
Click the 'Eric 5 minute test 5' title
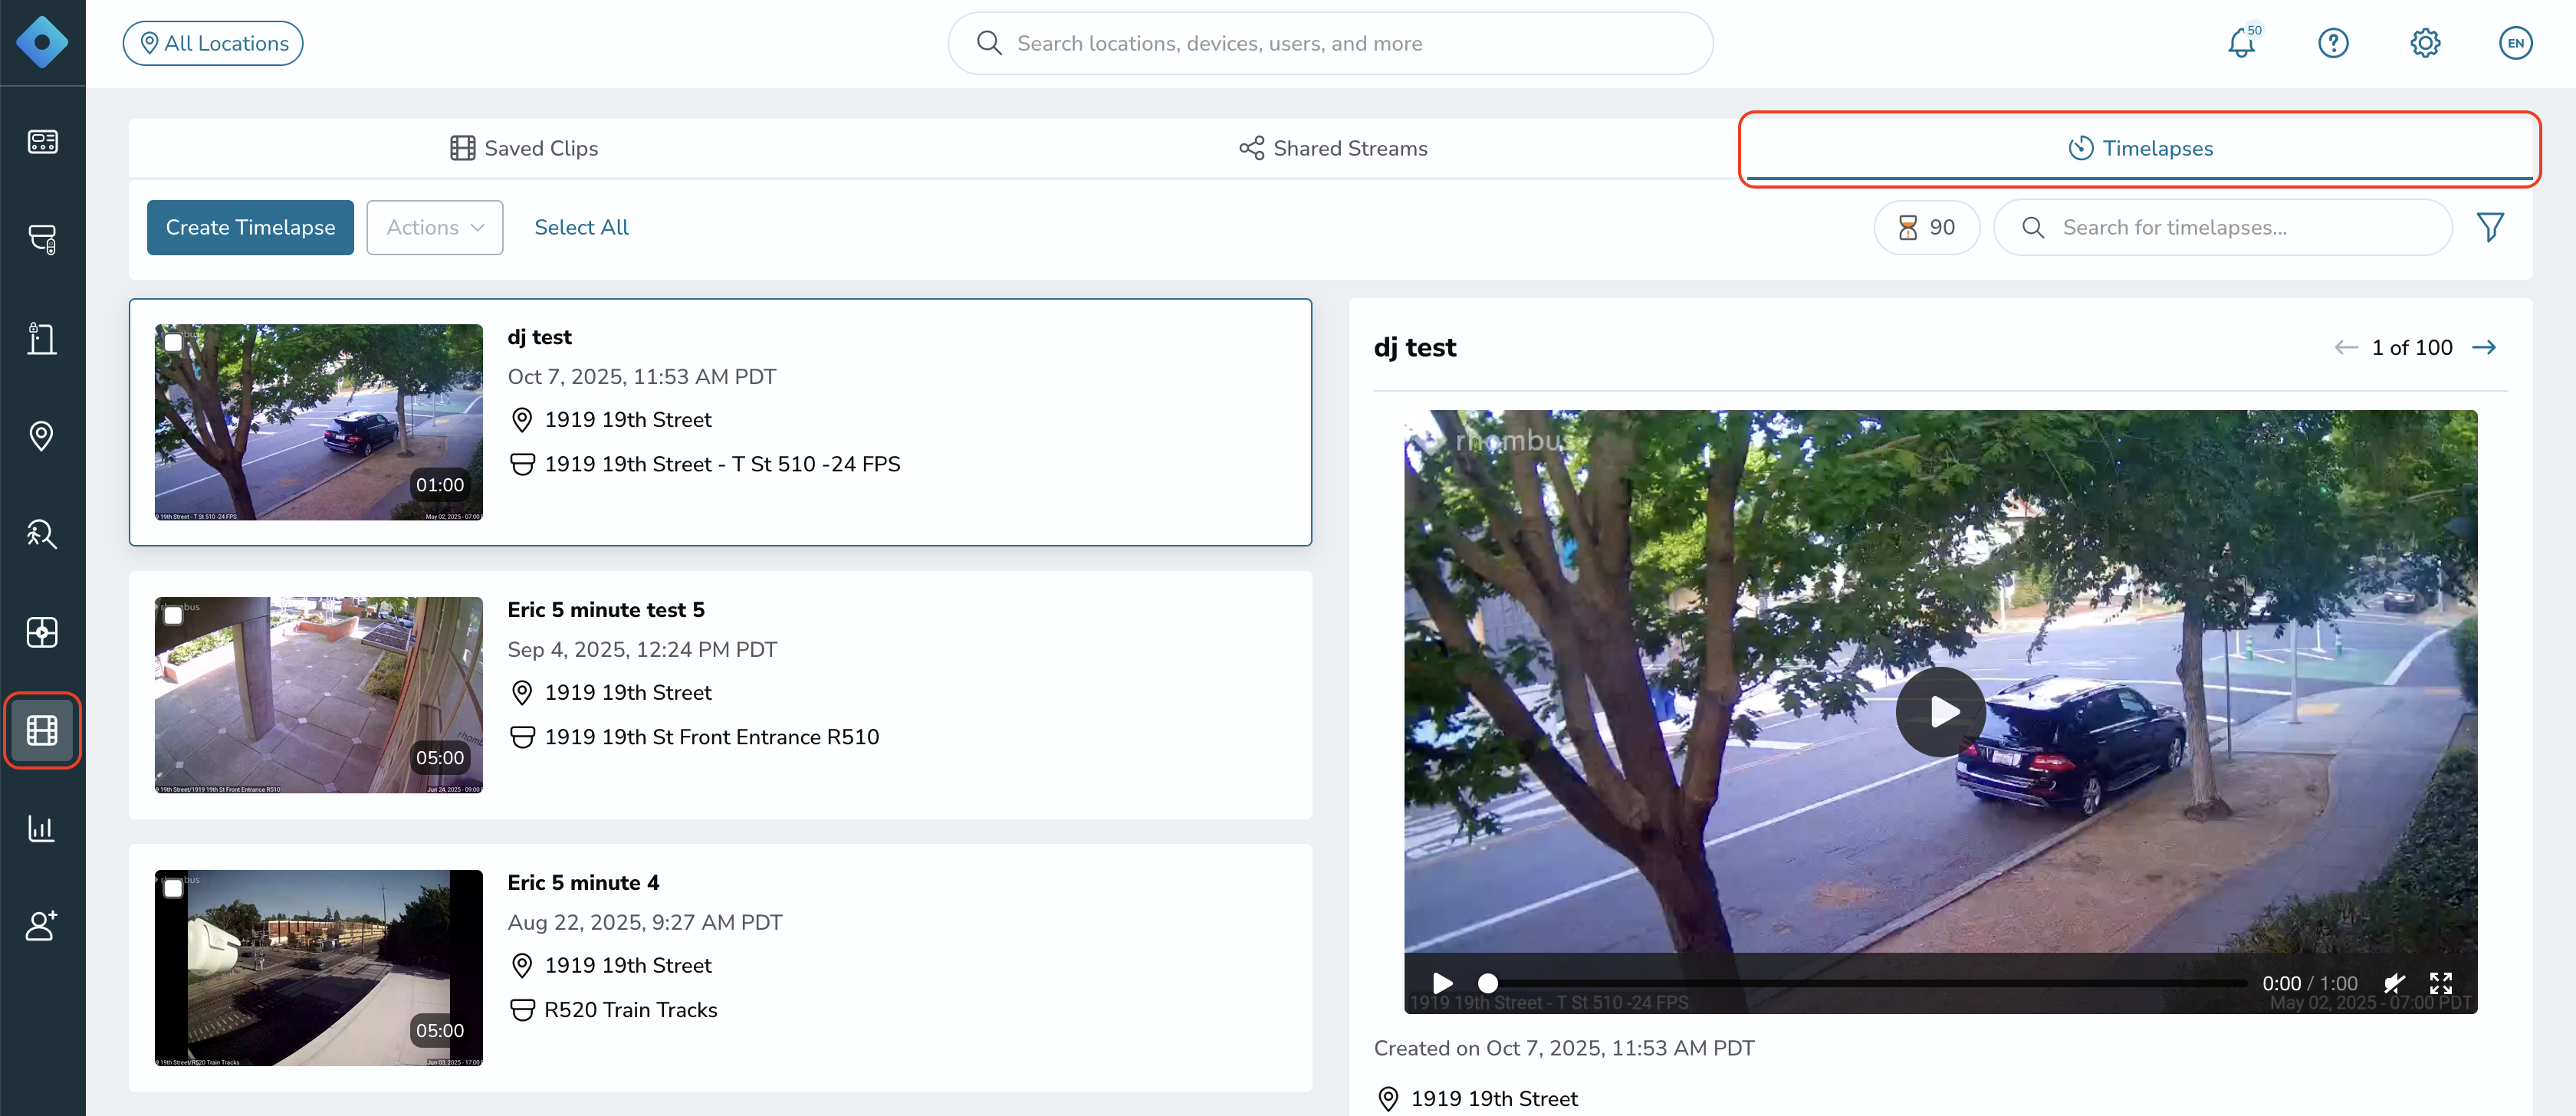coord(606,610)
